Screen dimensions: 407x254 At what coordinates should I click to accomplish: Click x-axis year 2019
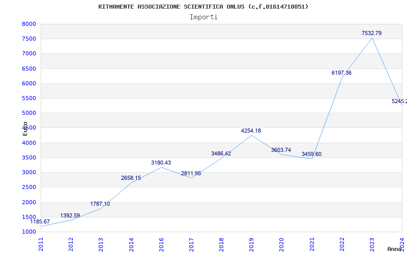click(x=251, y=244)
